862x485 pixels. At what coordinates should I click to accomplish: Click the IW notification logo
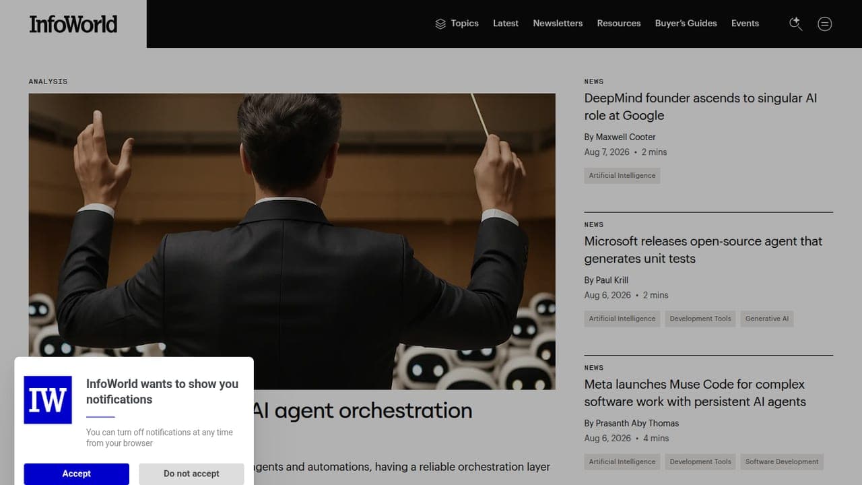[x=48, y=400]
